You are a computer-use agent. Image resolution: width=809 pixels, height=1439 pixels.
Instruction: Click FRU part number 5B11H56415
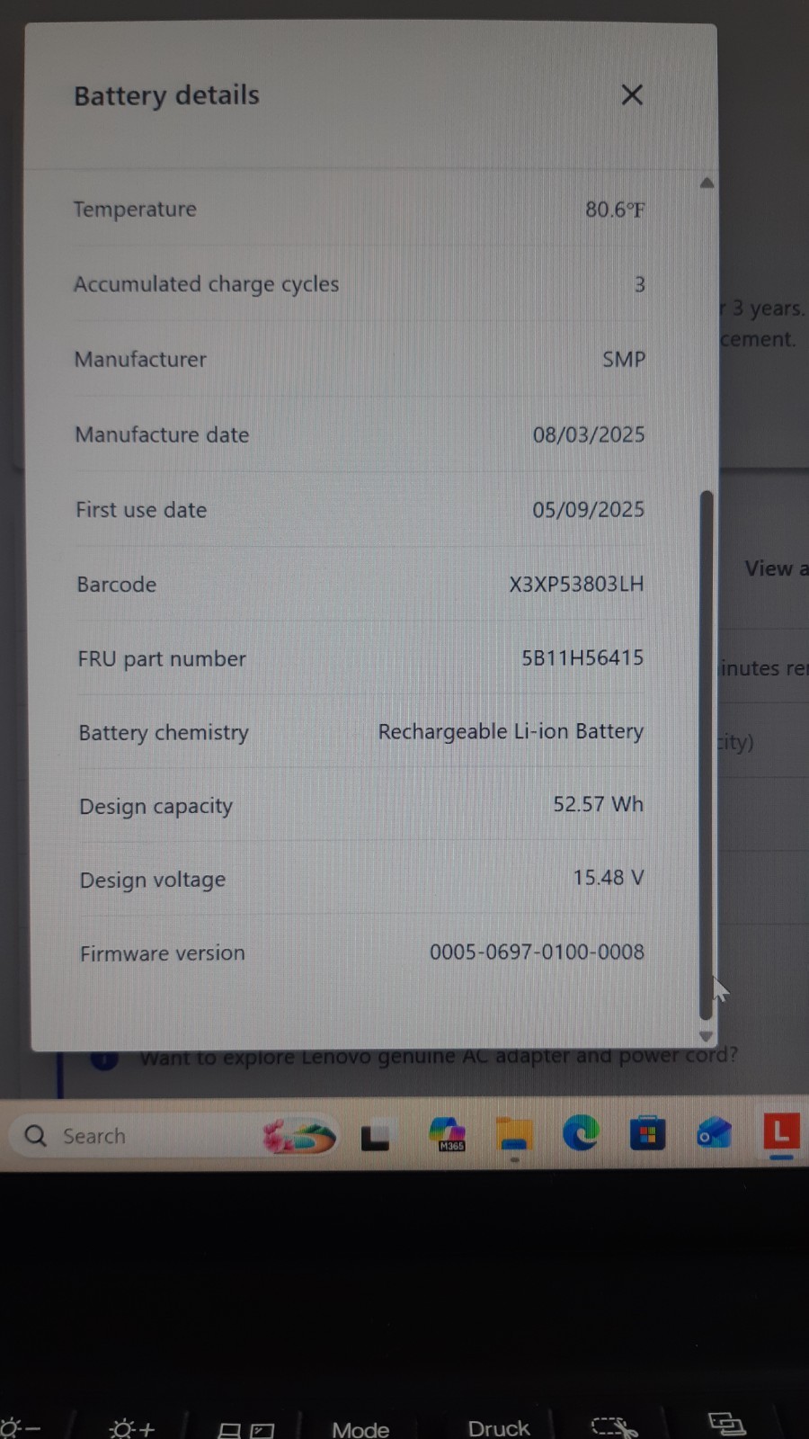pos(582,657)
